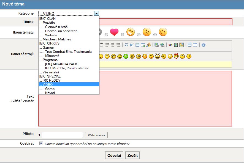Select radio button for grinning smiley

click(123, 34)
